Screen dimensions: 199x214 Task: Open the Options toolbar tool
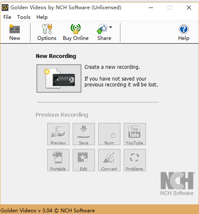click(47, 32)
